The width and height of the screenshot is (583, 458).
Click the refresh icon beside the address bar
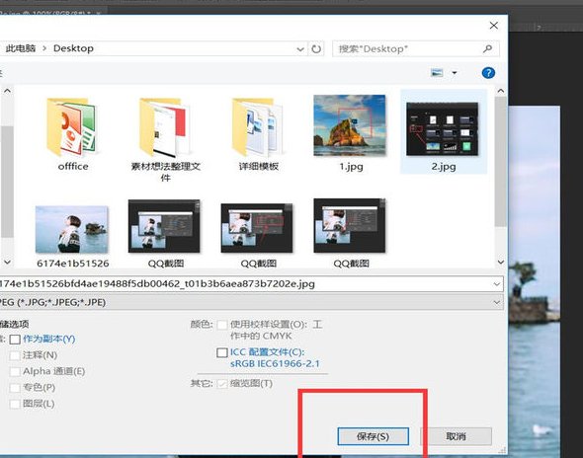pyautogui.click(x=316, y=48)
